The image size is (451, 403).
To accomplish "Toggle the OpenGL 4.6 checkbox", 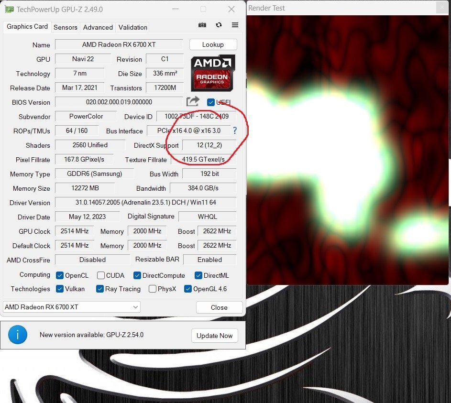I will coord(188,289).
